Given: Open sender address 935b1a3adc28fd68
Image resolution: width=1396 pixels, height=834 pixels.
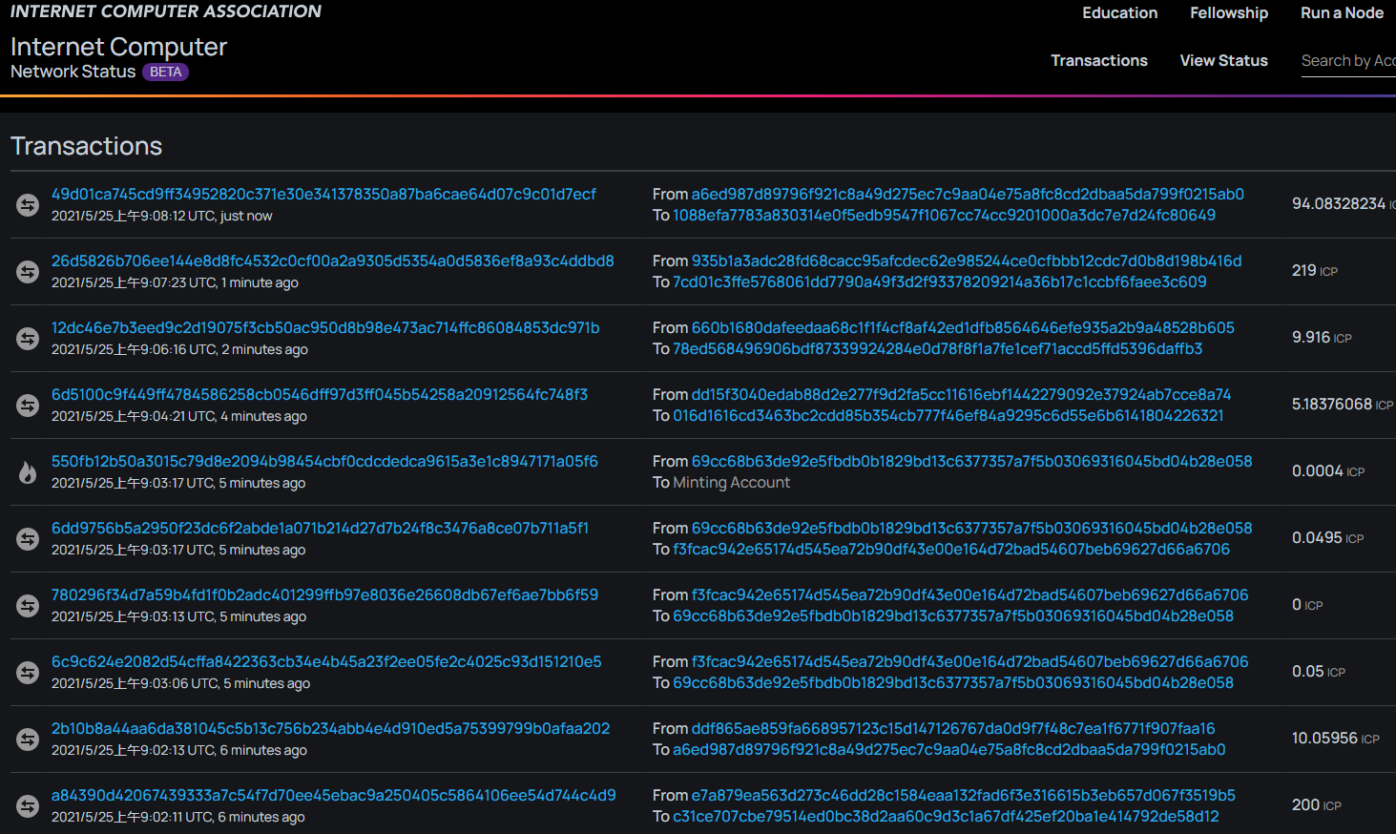Looking at the screenshot, I should tap(967, 261).
